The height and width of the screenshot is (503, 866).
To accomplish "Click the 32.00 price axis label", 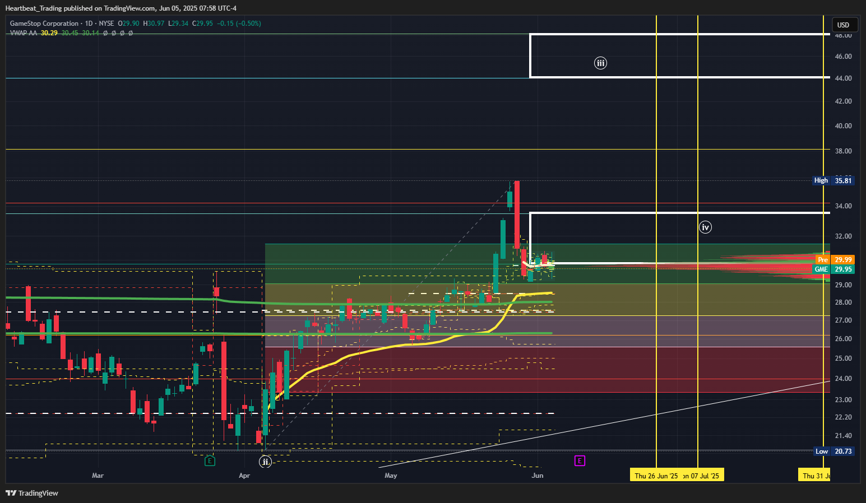I will pos(843,236).
